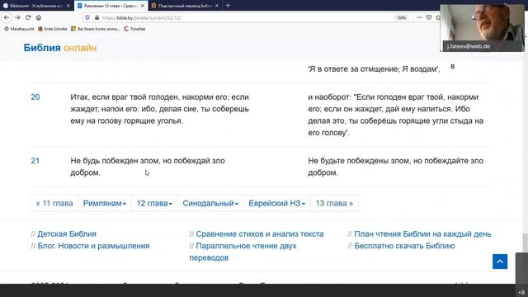528x297 pixels.
Task: Click the webcam video thumbnail of j.fateev@web.de
Action: (482, 28)
